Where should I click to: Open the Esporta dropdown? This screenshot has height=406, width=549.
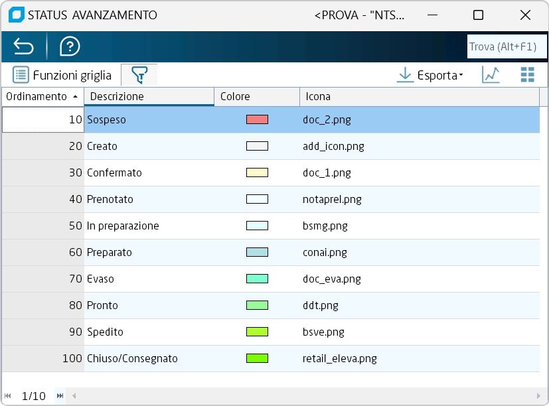(430, 75)
